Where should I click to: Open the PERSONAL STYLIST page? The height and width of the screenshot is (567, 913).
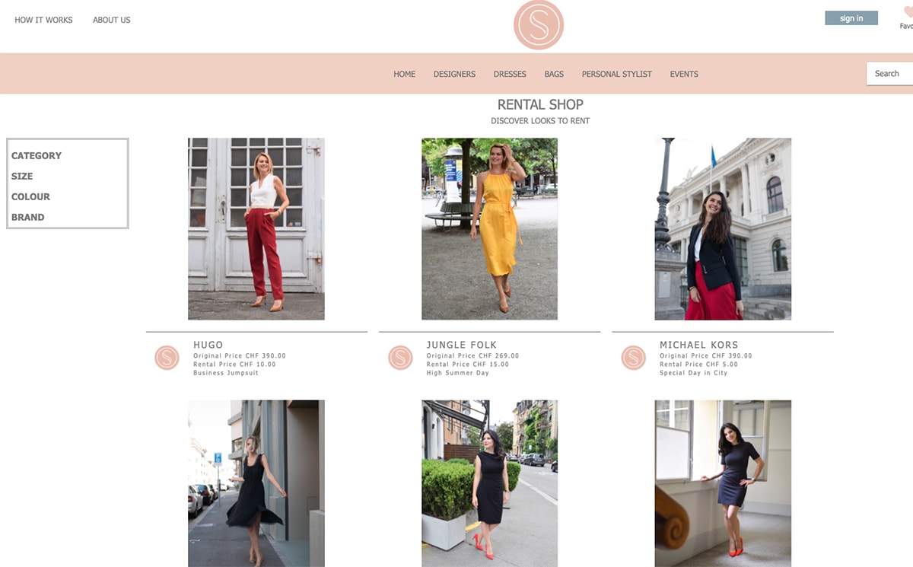pos(616,74)
